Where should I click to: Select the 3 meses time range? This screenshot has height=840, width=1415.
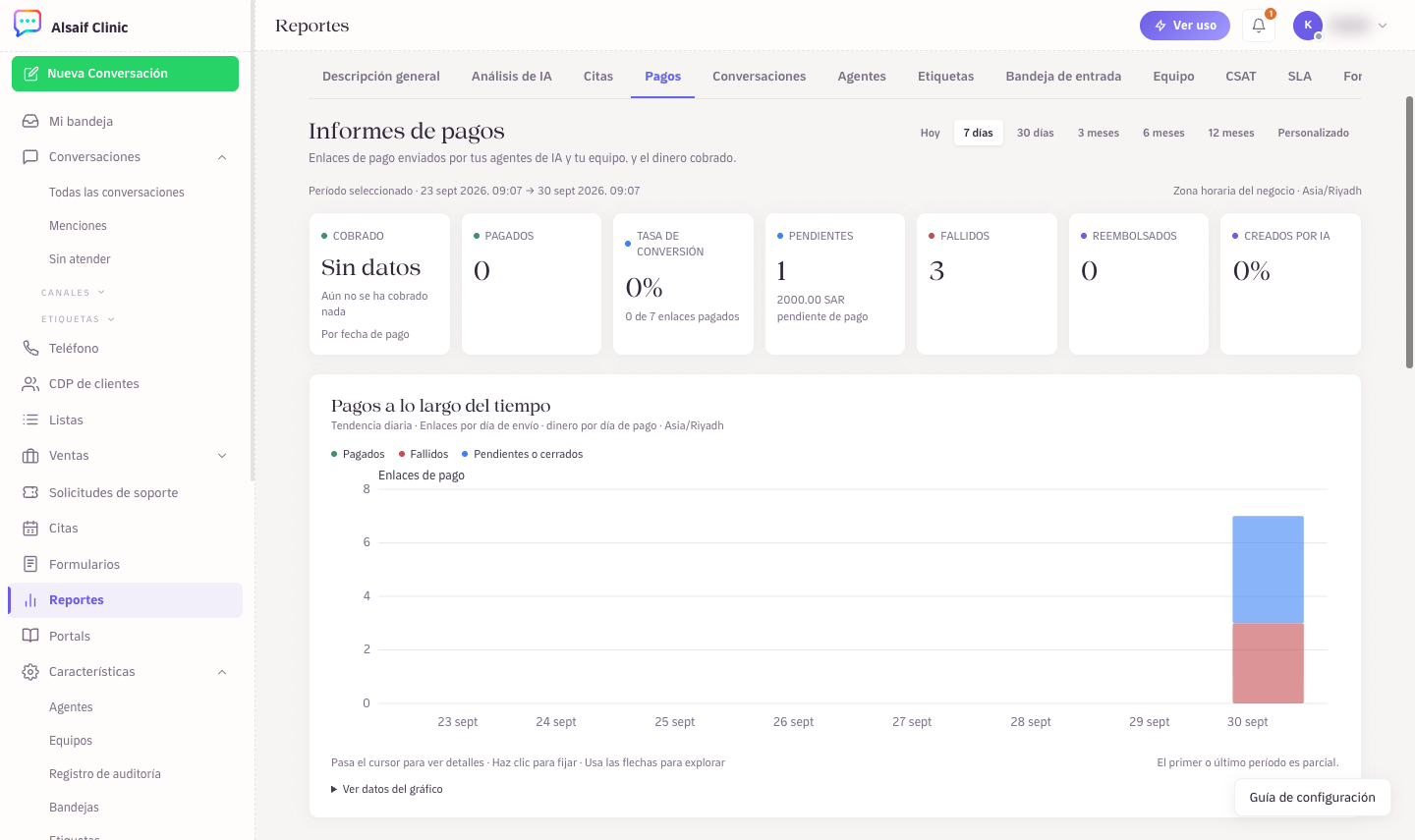coord(1099,133)
